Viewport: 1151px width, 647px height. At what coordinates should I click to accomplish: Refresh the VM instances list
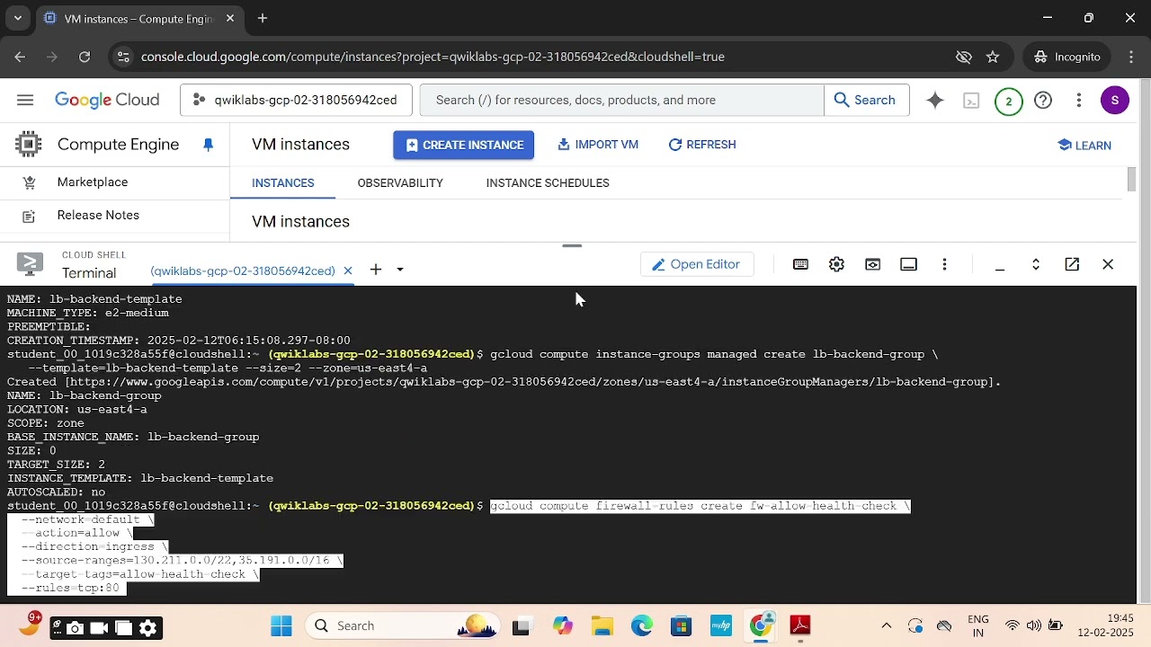coord(701,145)
